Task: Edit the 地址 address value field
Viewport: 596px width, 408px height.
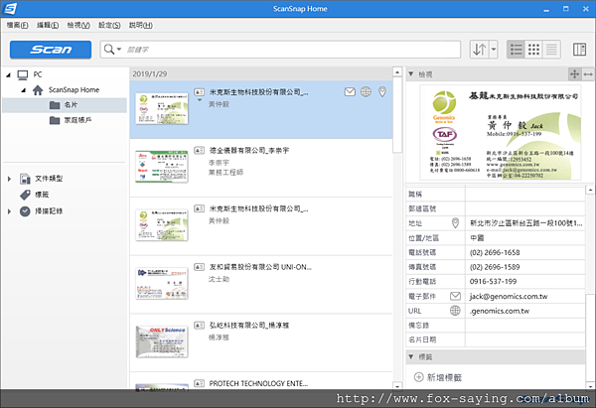Action: (525, 223)
